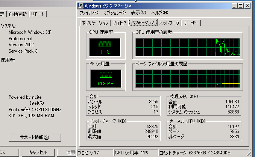
Task: Open the 表示(V) menu
Action: point(138,13)
